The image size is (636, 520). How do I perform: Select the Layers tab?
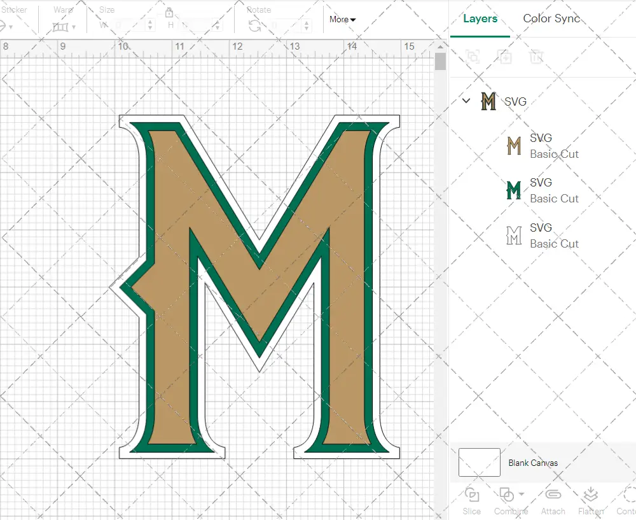480,18
